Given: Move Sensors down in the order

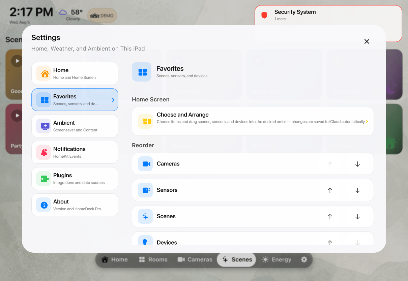Looking at the screenshot, I should tap(358, 190).
